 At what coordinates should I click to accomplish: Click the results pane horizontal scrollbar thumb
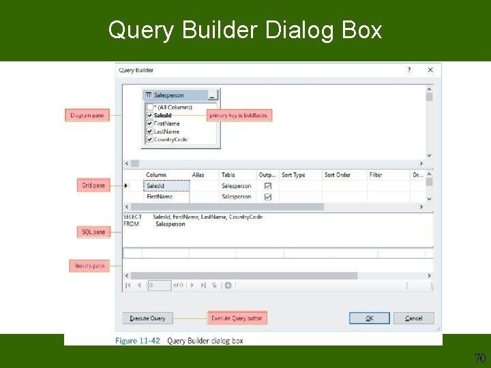[244, 276]
